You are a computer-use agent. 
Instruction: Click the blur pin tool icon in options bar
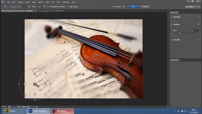pyautogui.click(x=5, y=7)
